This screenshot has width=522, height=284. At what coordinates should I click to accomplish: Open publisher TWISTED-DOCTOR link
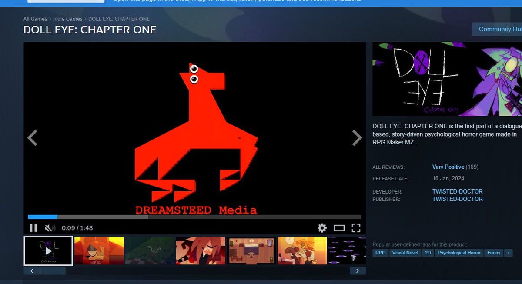[457, 199]
